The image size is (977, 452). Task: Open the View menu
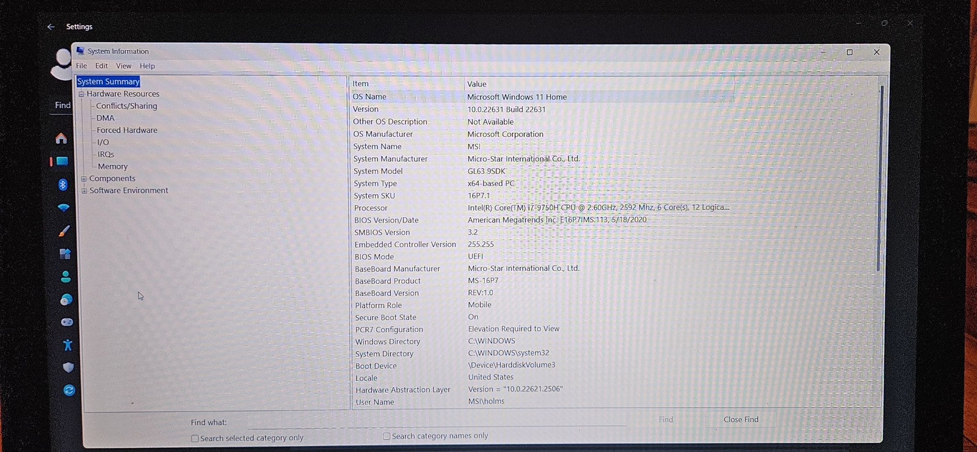point(124,66)
